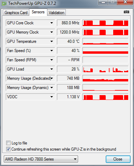Open the Validation tab
Viewport: 134px width, 166px height.
pyautogui.click(x=57, y=13)
